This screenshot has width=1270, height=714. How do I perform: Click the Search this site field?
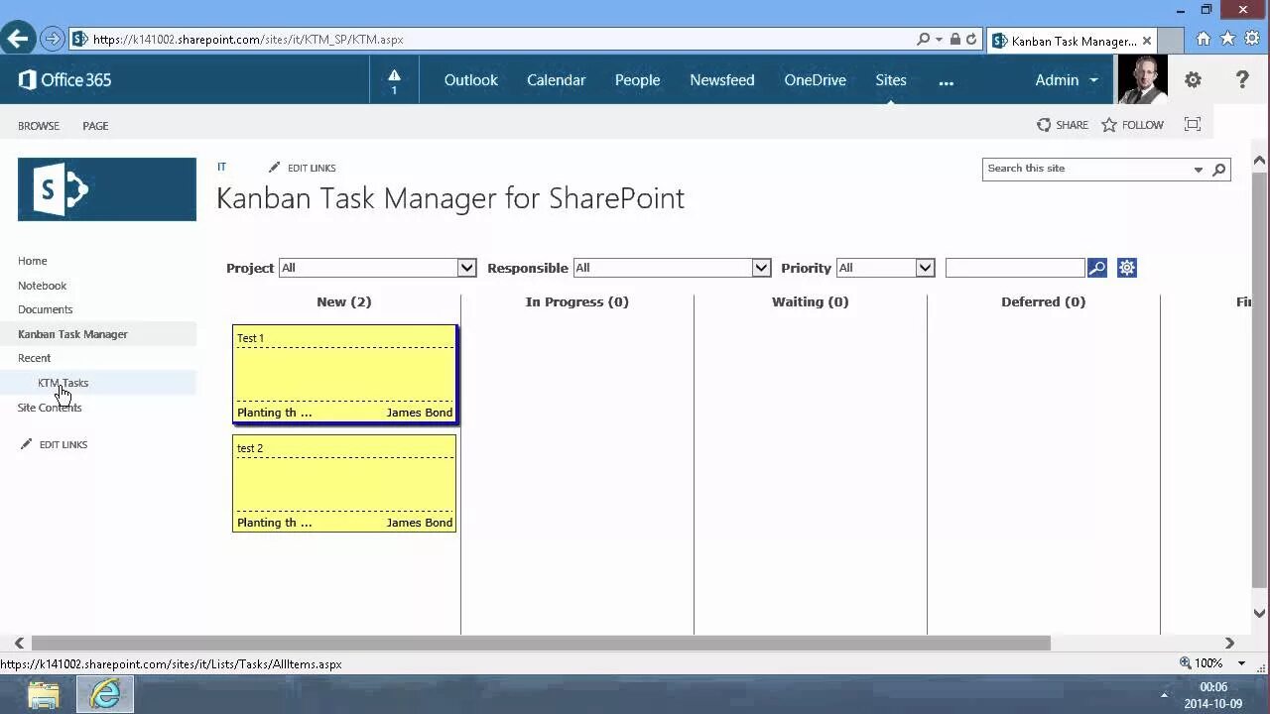point(1087,169)
